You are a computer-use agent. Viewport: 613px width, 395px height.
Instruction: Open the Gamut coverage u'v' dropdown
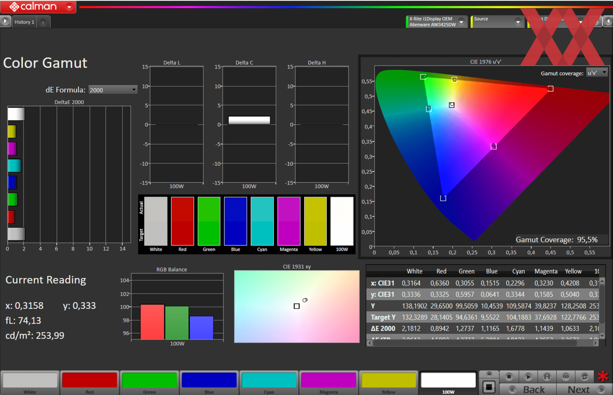click(597, 73)
